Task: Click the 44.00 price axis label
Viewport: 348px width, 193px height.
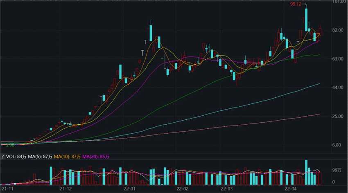Action: point(338,88)
